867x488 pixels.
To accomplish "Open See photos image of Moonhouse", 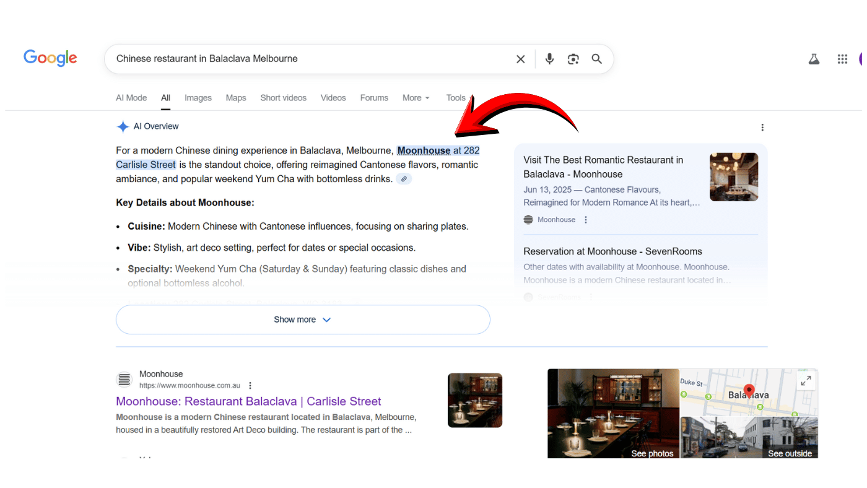I will [x=613, y=414].
